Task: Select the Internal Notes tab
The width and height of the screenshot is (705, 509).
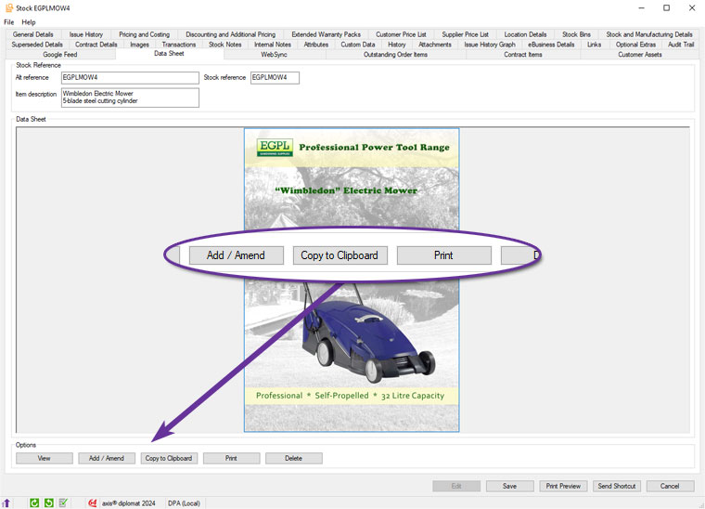Action: coord(273,45)
